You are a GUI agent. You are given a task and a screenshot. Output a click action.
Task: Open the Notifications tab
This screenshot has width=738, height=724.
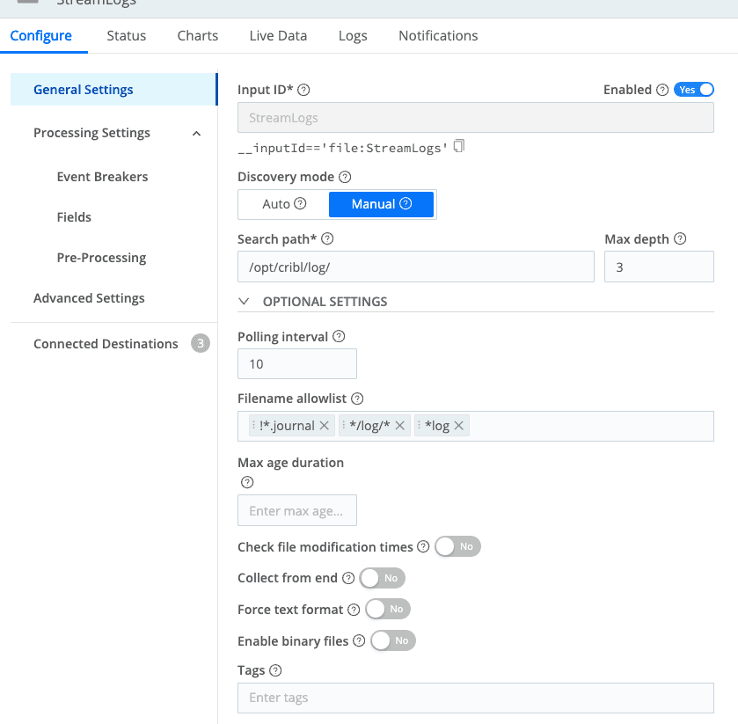tap(438, 36)
